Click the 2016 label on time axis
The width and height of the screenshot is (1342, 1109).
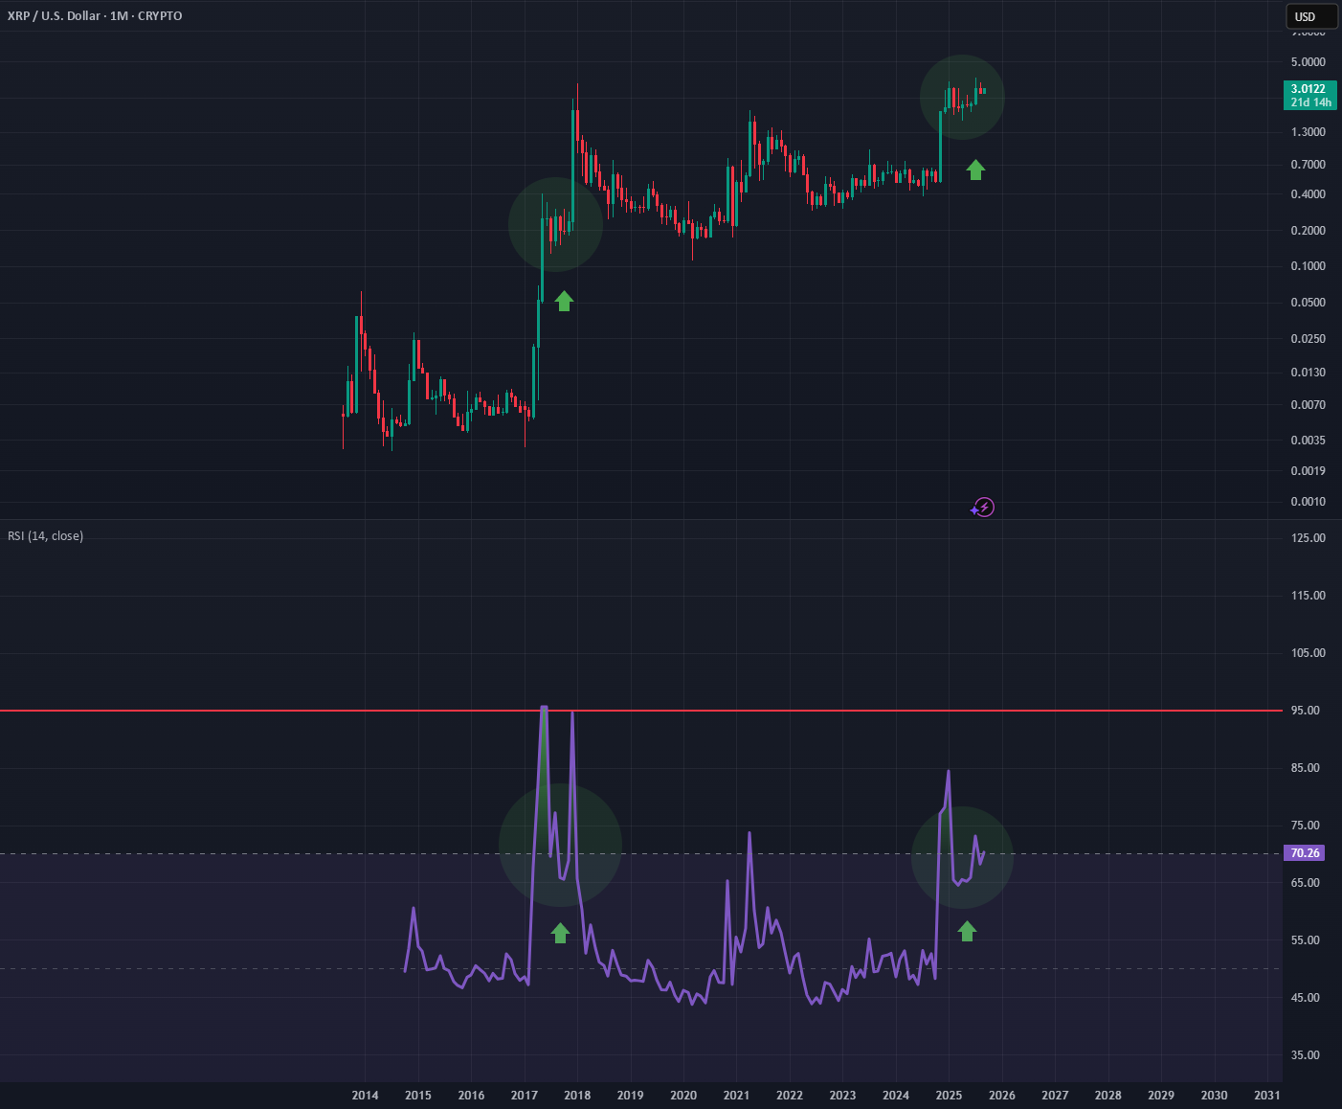click(x=471, y=1096)
